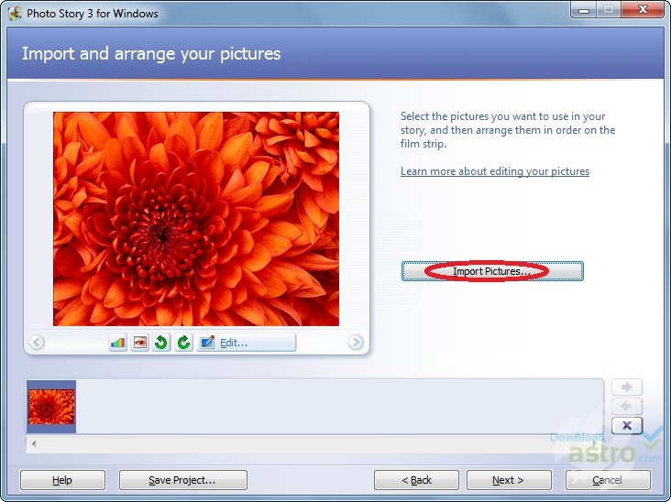Move picture backward on film strip
This screenshot has width=671, height=502.
627,406
